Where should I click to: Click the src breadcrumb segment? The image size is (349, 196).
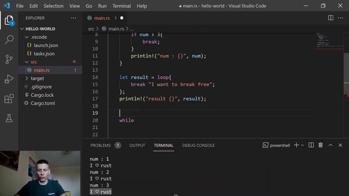(91, 29)
